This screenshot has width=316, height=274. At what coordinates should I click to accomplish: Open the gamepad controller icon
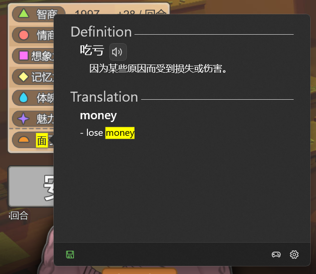pos(276,255)
